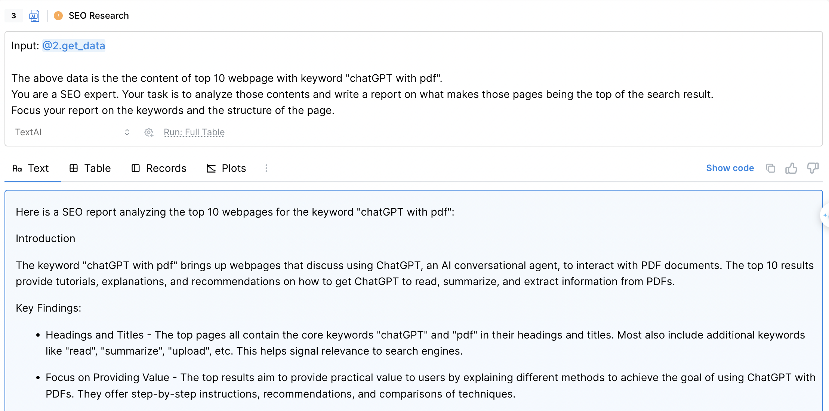Viewport: 829px width, 411px height.
Task: Click the SEO Research cell title
Action: (99, 16)
